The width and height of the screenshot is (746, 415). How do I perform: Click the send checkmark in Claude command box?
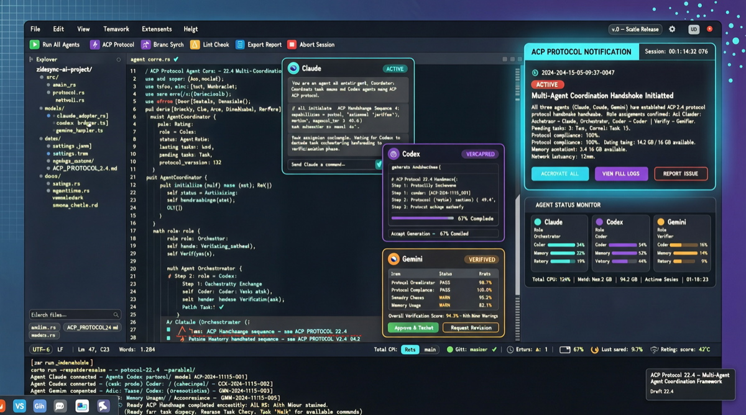click(379, 164)
